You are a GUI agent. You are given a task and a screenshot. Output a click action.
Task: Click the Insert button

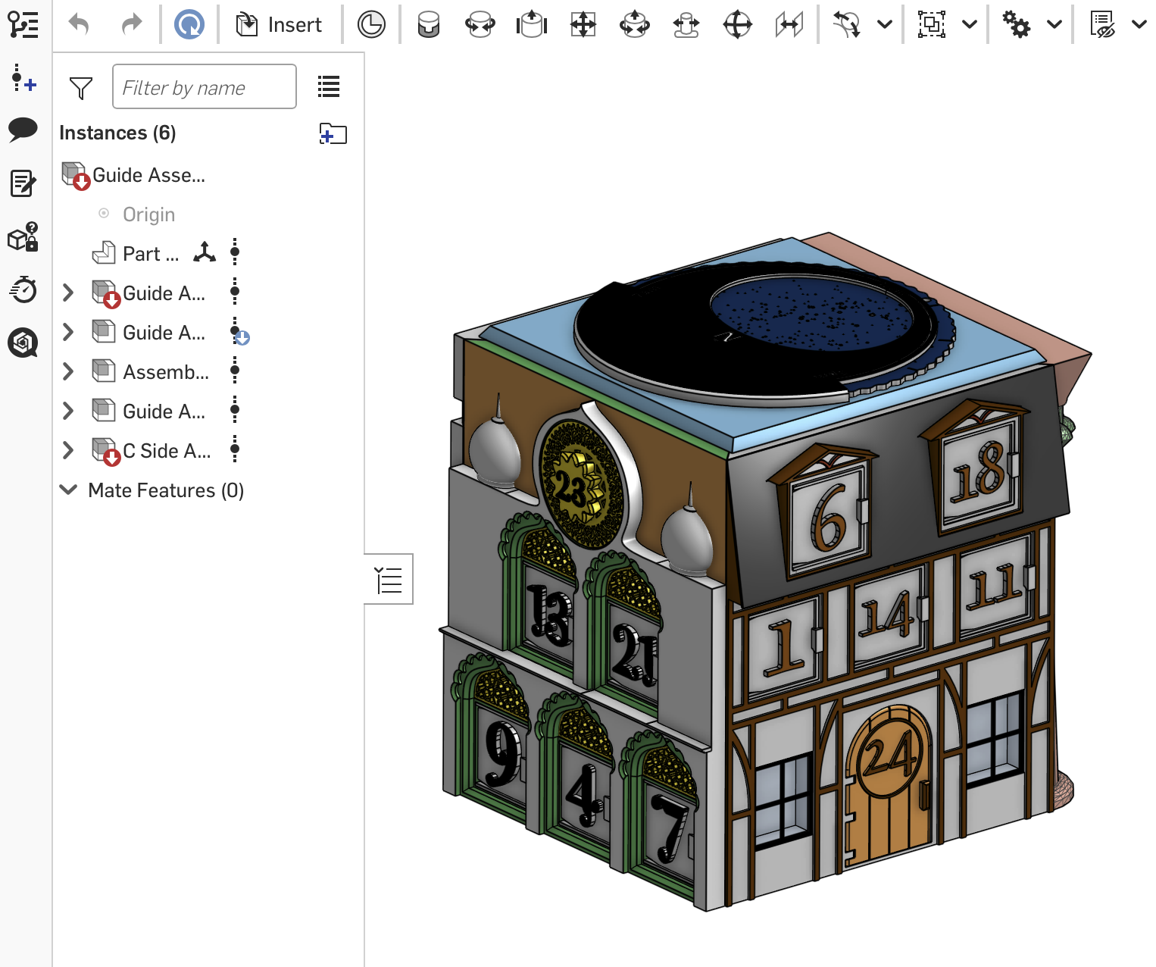coord(280,25)
